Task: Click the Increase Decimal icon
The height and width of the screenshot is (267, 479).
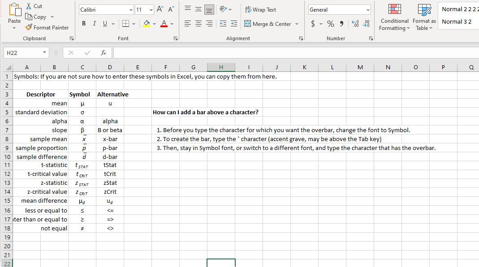Action: click(354, 24)
